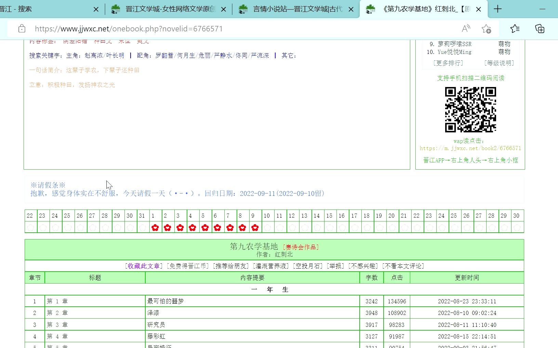The height and width of the screenshot is (348, 558).
Task: Click the red flower under calendar day 4
Action: [192, 228]
